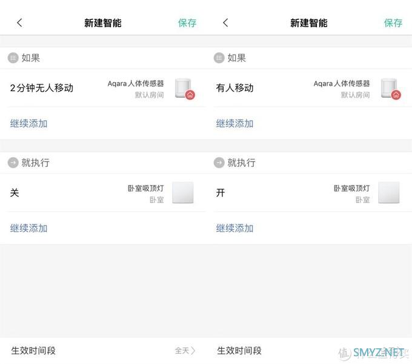This screenshot has height=364, width=412.
Task: Open the 2分钟无人移动 condition
Action: click(x=42, y=88)
